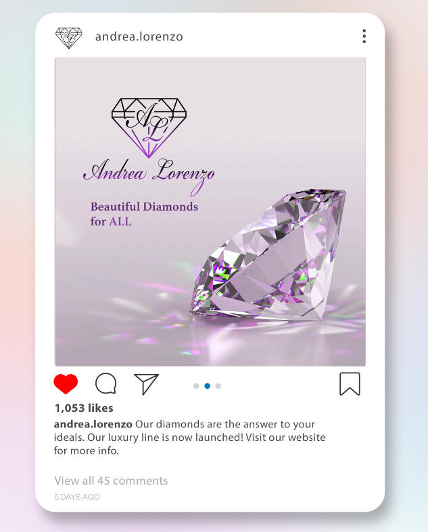Click the purple diamond gemstone photo
Screen dimensions: 428x532
pyautogui.click(x=268, y=255)
